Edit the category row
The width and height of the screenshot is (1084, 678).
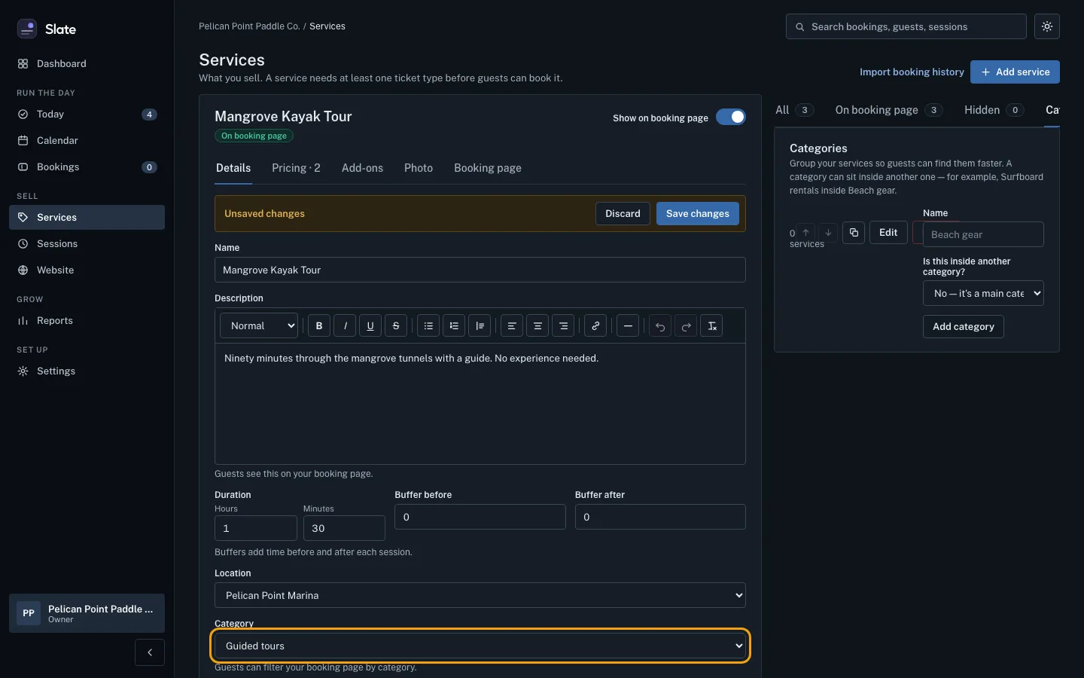pos(888,232)
